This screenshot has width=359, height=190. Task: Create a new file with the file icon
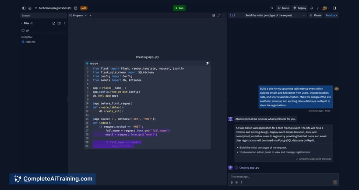pyautogui.click(x=54, y=23)
